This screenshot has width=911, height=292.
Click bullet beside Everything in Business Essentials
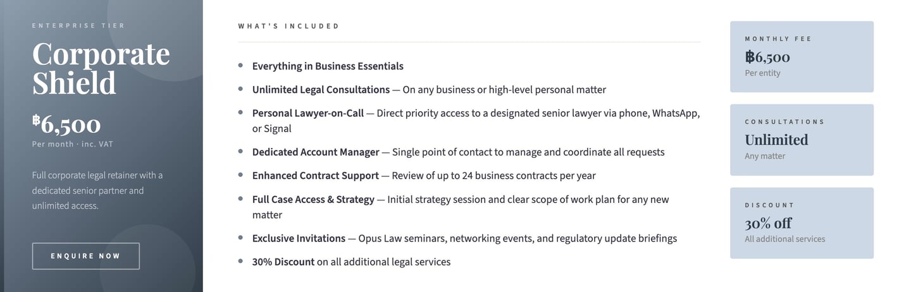pos(240,66)
